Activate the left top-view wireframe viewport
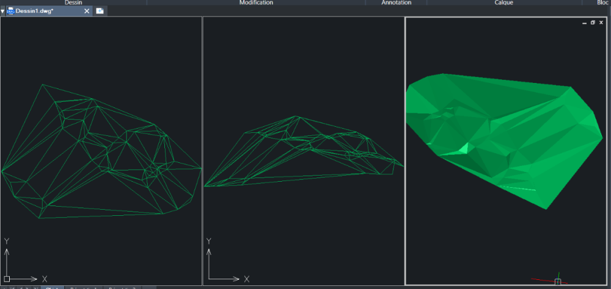The image size is (611, 289). 101,151
